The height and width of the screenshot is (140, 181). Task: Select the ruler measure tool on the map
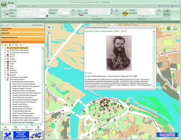pyautogui.click(x=163, y=29)
